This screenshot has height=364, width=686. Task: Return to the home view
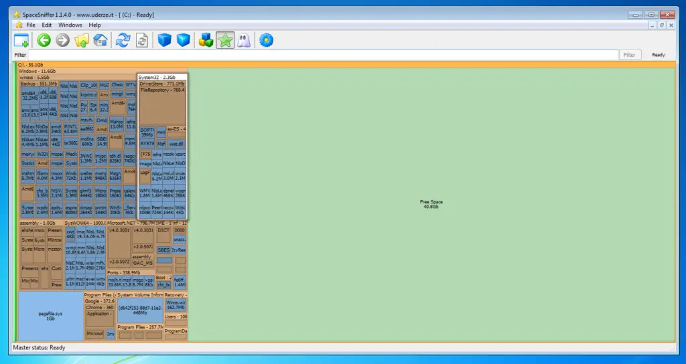tap(100, 40)
